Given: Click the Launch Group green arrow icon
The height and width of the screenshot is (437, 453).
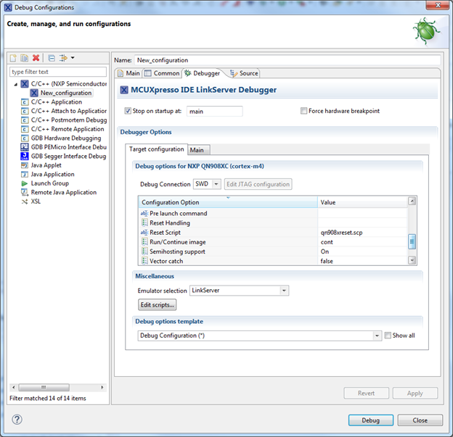Looking at the screenshot, I should point(25,183).
